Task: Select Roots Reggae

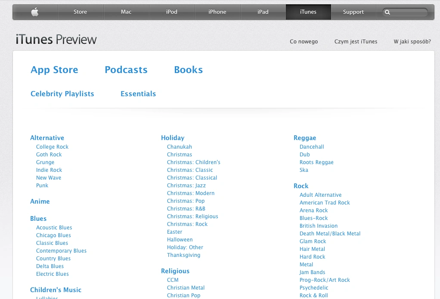Action: point(316,162)
